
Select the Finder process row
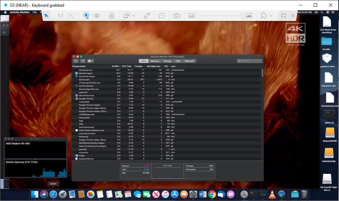(x=167, y=155)
